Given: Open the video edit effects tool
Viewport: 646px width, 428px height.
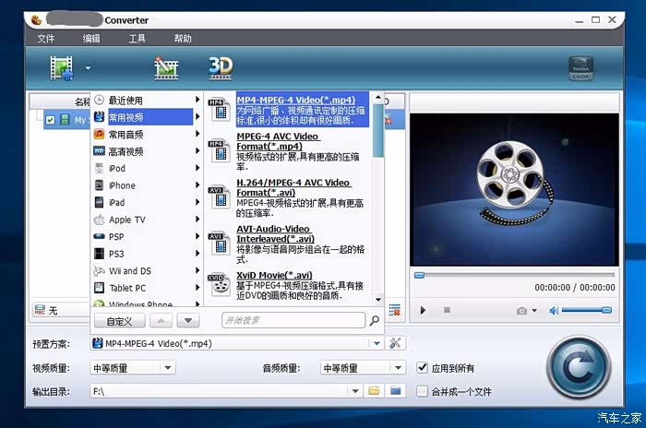Looking at the screenshot, I should pos(166,67).
